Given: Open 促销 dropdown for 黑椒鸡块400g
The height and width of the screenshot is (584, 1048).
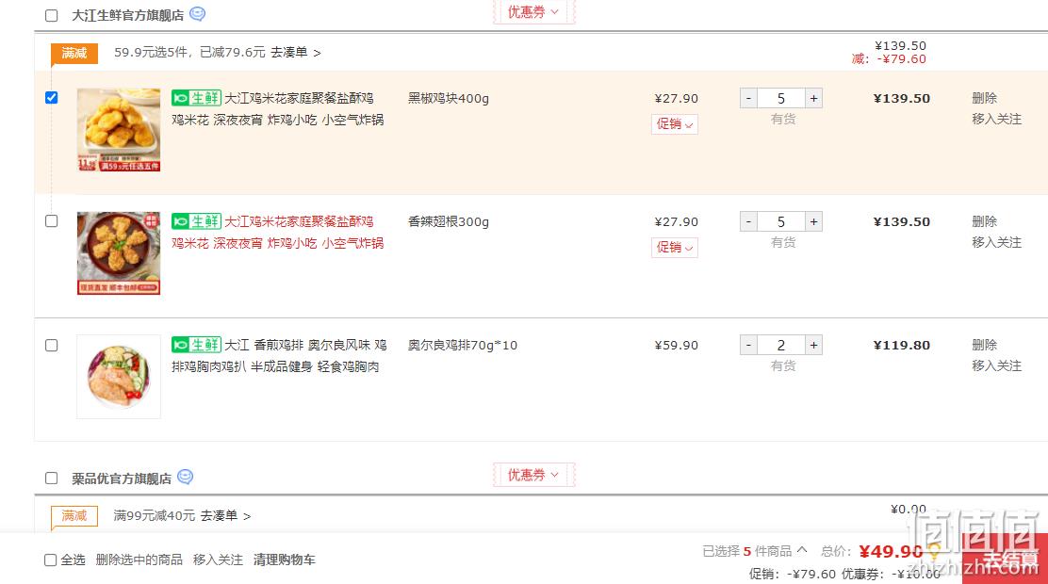Looking at the screenshot, I should (675, 123).
